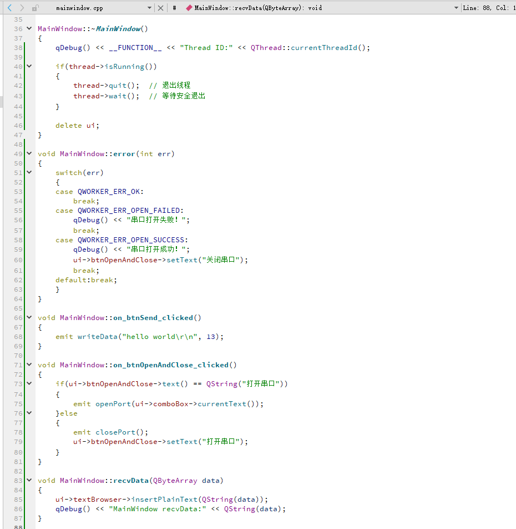516x529 pixels.
Task: Collapse the else block at line 76
Action: (29, 413)
